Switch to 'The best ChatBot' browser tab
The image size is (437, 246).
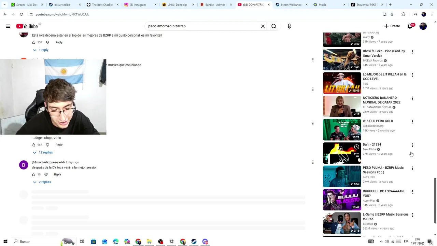(x=102, y=5)
